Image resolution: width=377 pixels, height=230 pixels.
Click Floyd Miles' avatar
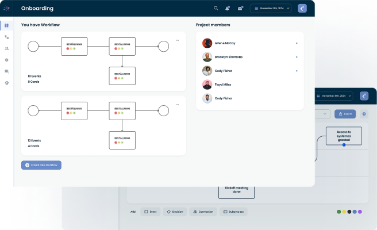207,85
